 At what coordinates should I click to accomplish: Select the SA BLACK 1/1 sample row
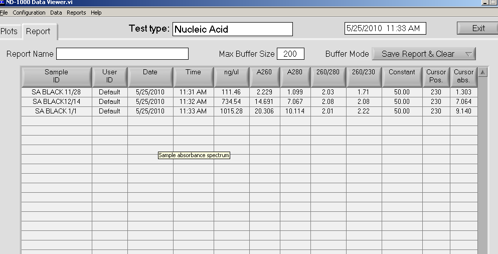(249, 111)
